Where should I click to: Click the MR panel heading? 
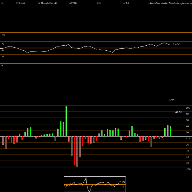pyautogui.click(x=171, y=100)
